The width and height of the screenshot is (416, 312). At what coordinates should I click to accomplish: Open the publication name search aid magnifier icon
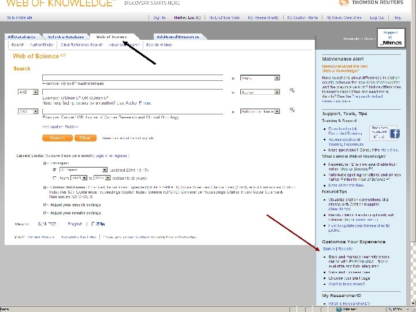[x=292, y=110]
